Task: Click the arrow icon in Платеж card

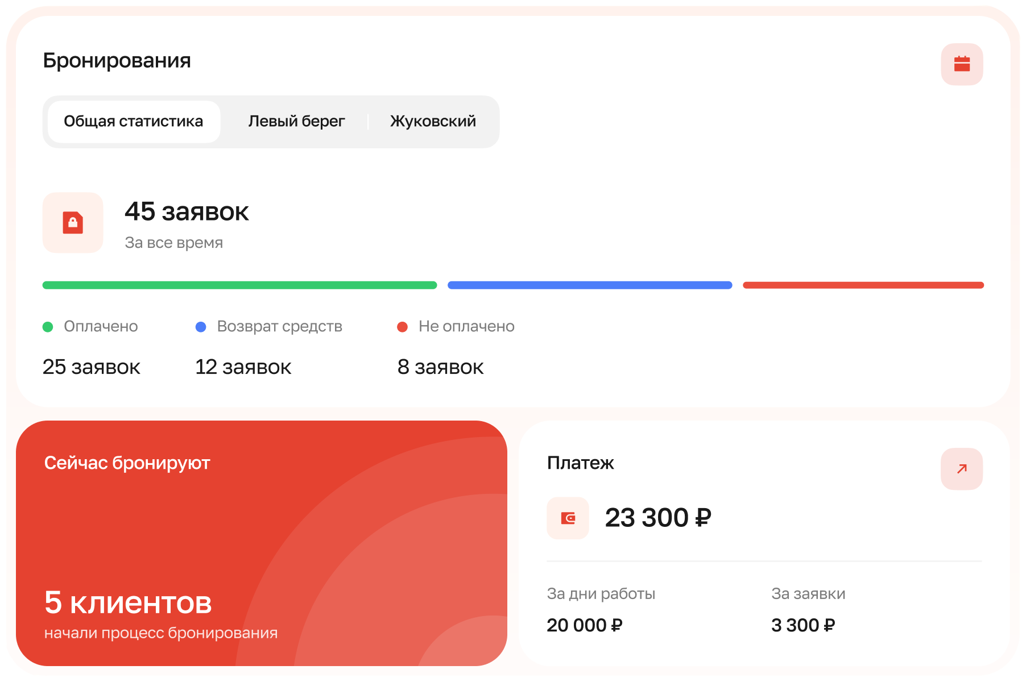Action: pos(962,469)
